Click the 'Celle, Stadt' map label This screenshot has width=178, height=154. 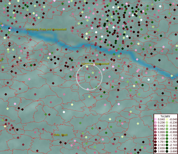click(60, 135)
